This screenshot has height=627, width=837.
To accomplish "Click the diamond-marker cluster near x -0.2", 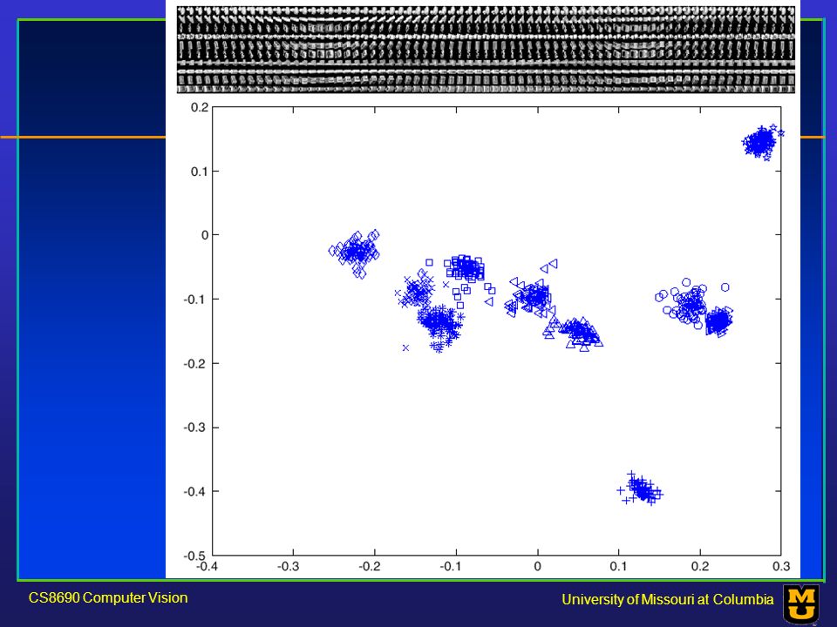I will pos(355,253).
